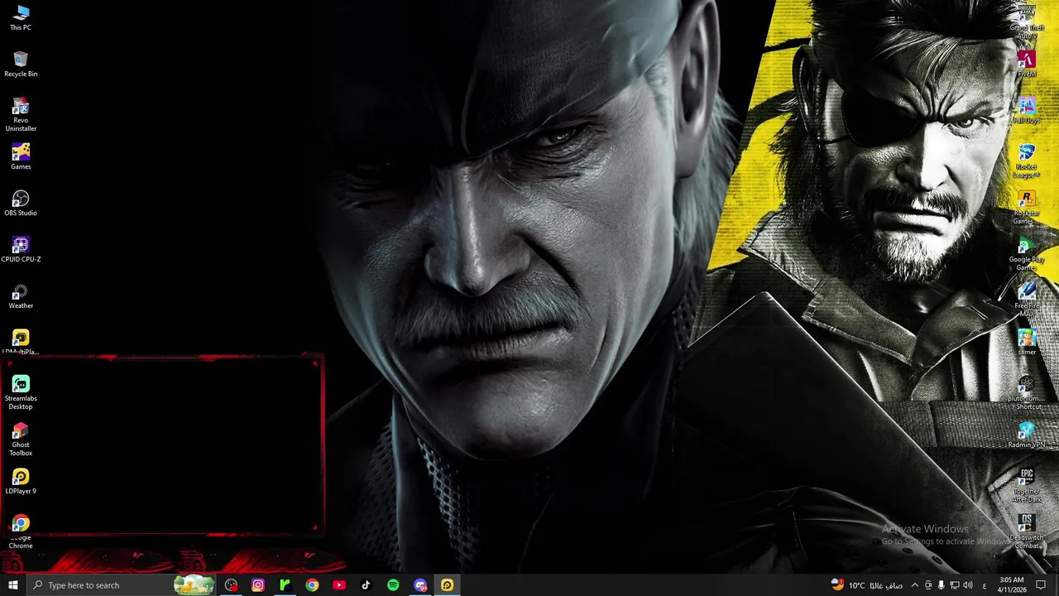Click the taskbar search box
This screenshot has height=596, width=1059.
pyautogui.click(x=122, y=585)
